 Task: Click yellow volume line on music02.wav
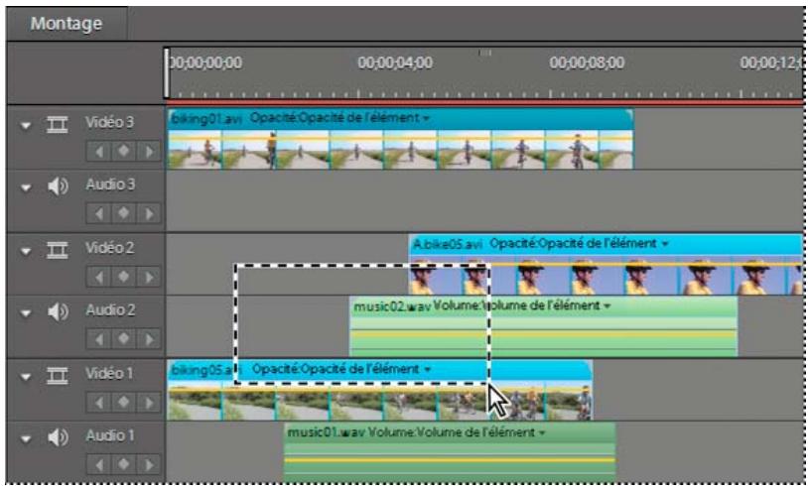(544, 334)
